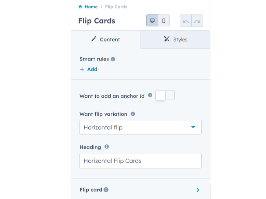Go to Home breadcrumb link

coord(91,7)
